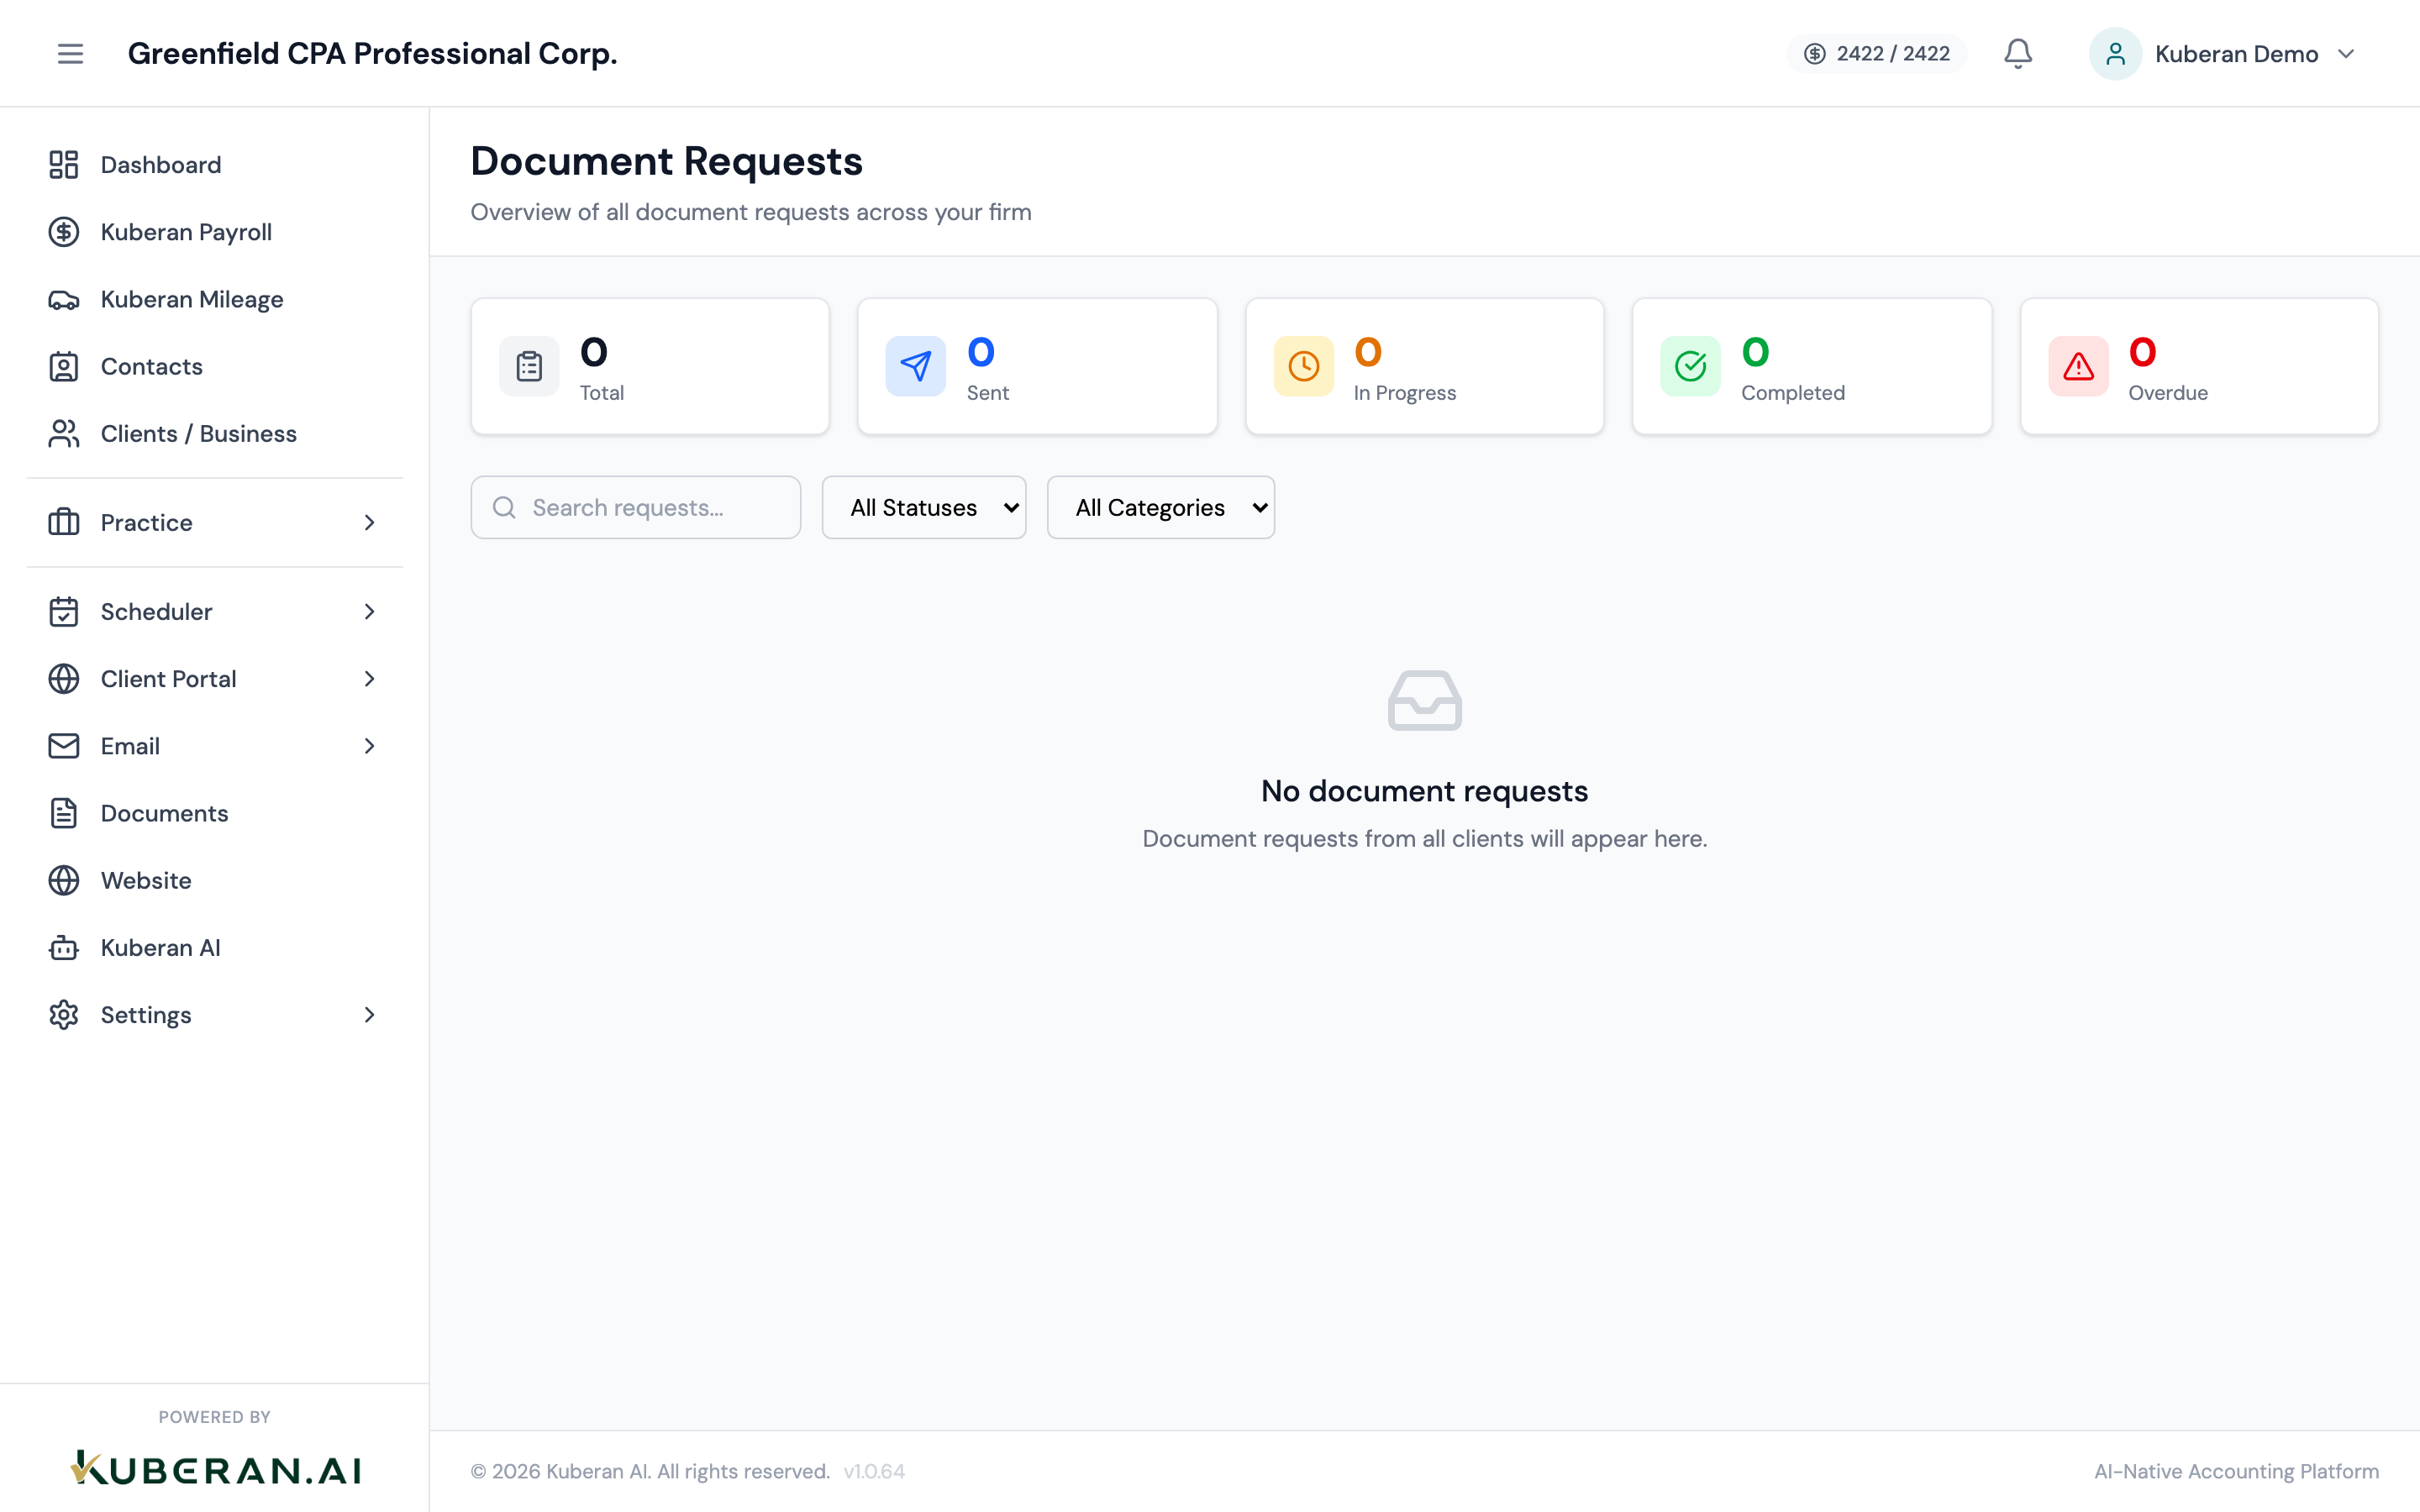The height and width of the screenshot is (1512, 2420).
Task: Click the Documents file icon
Action: [x=64, y=813]
